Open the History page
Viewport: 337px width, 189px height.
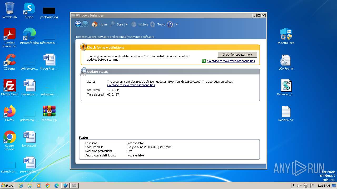(x=140, y=24)
